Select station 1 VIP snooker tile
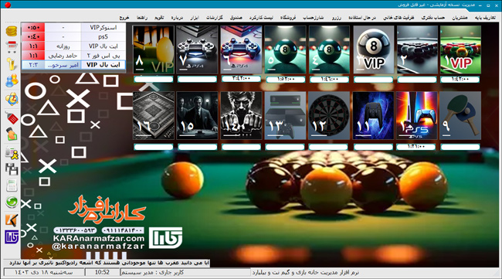The image size is (502, 279). coord(460,50)
